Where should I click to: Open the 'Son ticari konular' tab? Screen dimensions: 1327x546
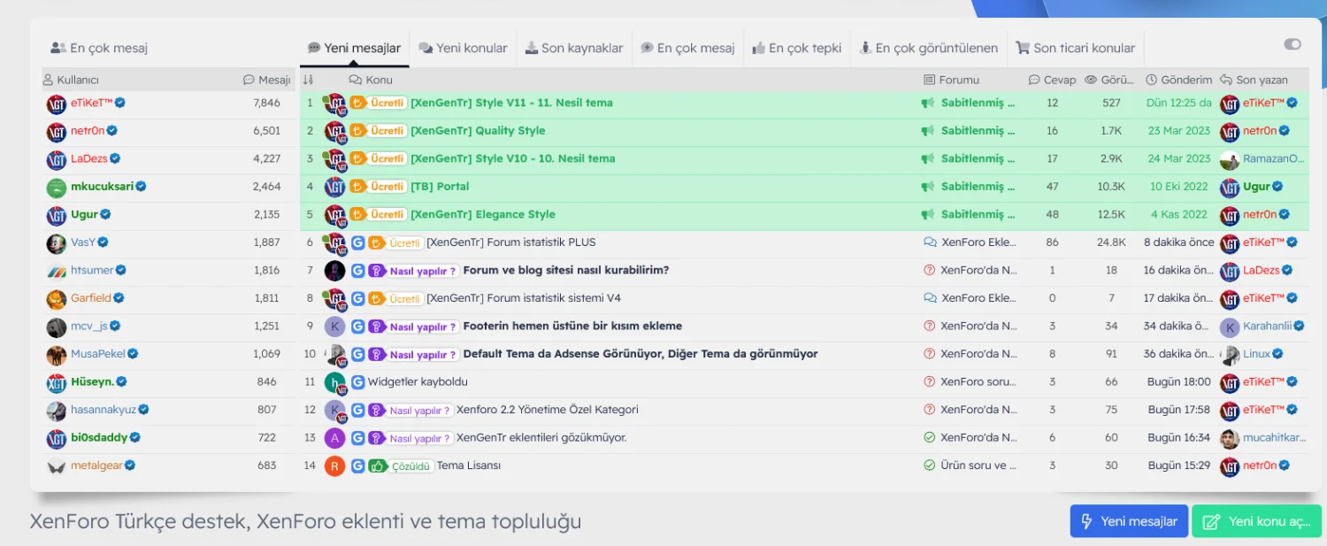(x=1075, y=49)
